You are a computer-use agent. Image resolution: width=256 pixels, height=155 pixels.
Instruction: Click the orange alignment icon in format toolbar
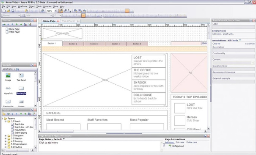click(x=83, y=16)
